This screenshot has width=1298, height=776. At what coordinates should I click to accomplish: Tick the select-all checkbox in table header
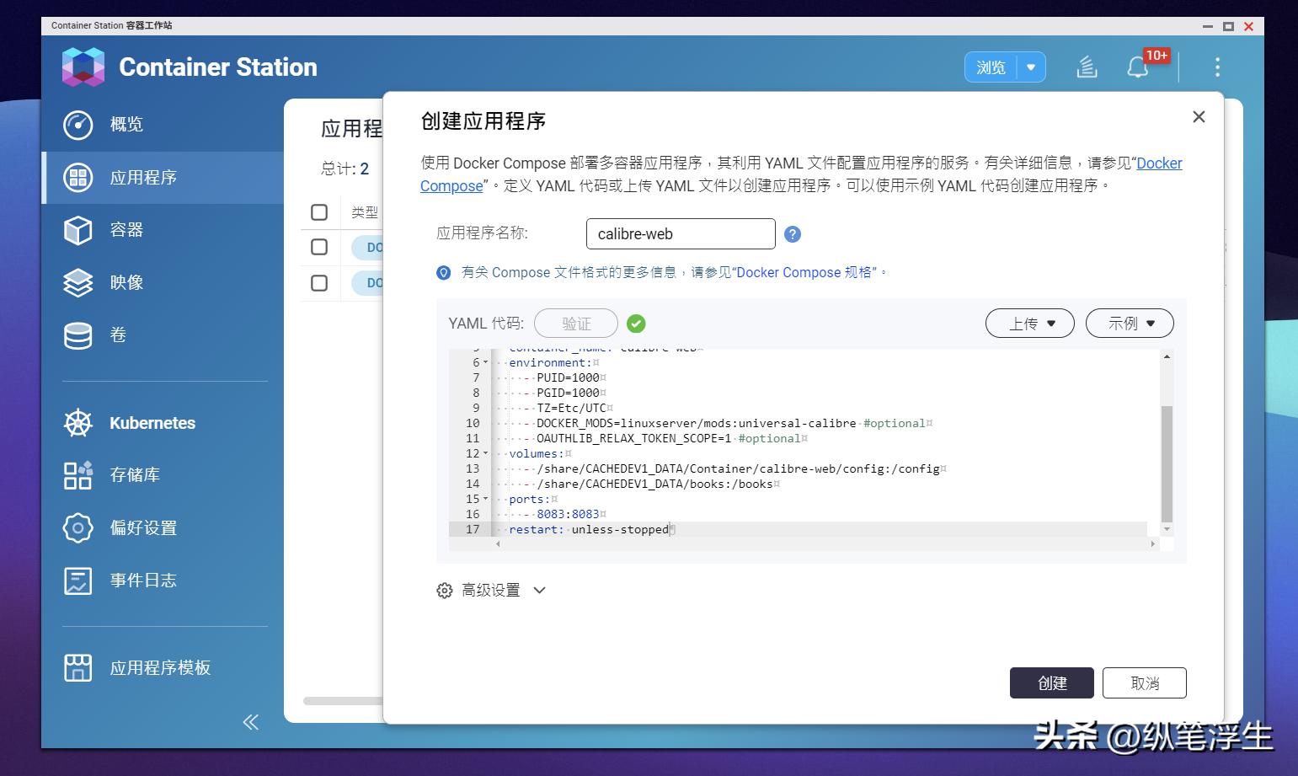pos(319,212)
